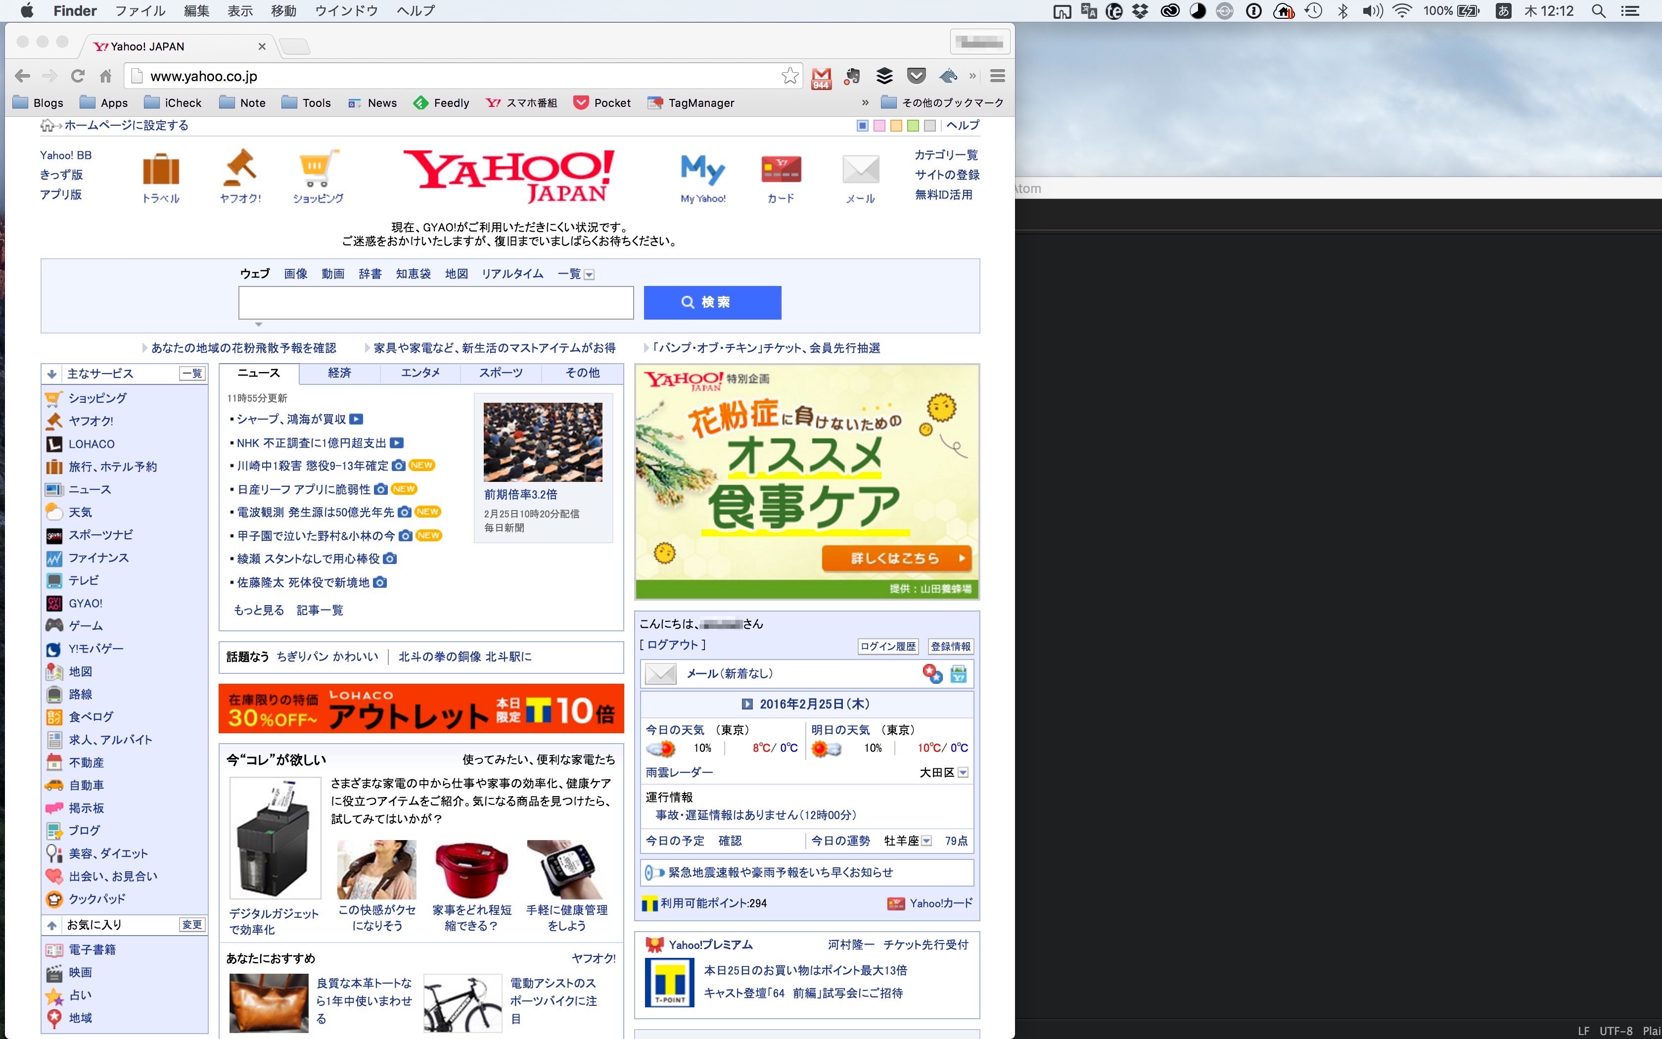Click the ログアウト link

[x=672, y=645]
